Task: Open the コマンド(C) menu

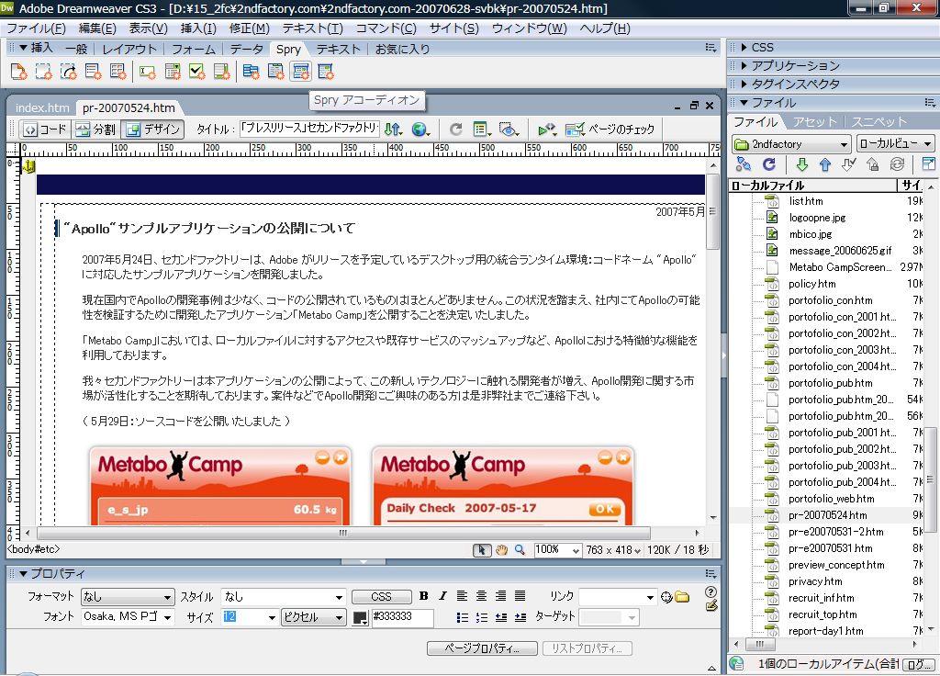Action: click(x=386, y=28)
